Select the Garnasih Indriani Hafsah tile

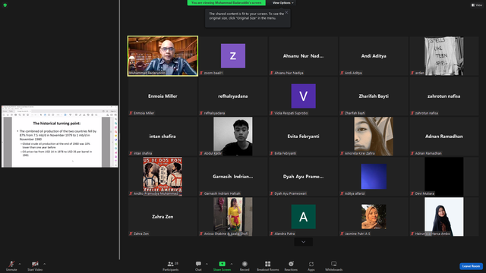tap(233, 177)
